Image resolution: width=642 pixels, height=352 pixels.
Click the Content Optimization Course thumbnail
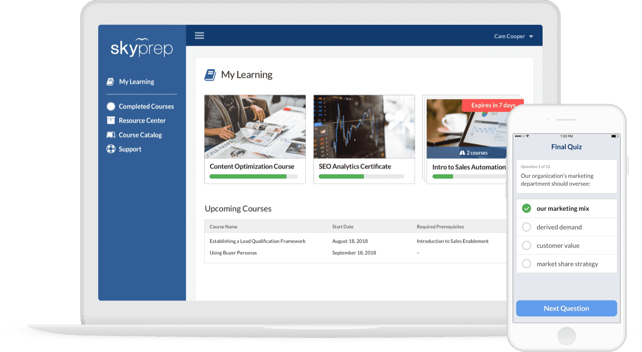pos(255,127)
